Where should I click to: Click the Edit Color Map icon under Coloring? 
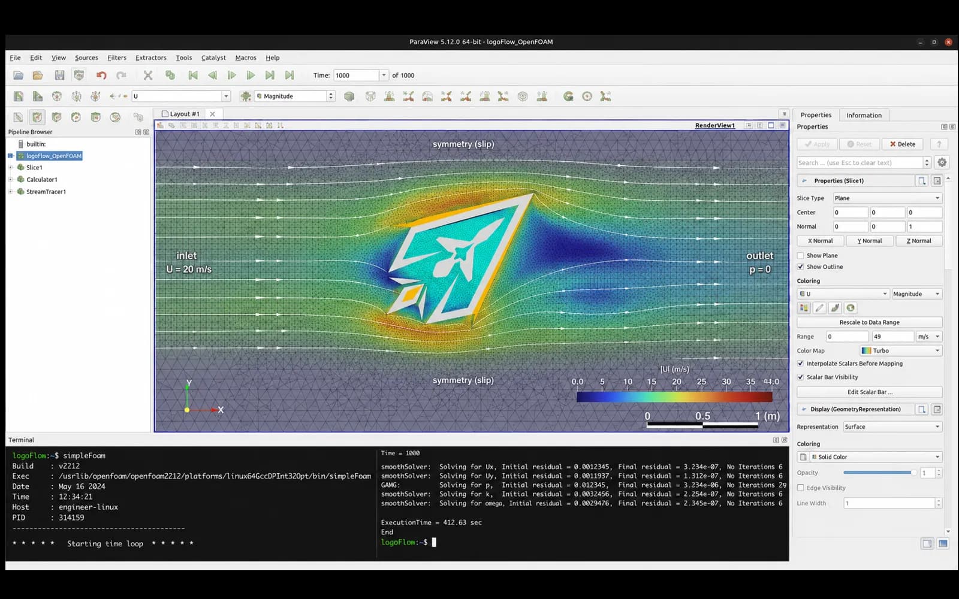click(x=804, y=308)
